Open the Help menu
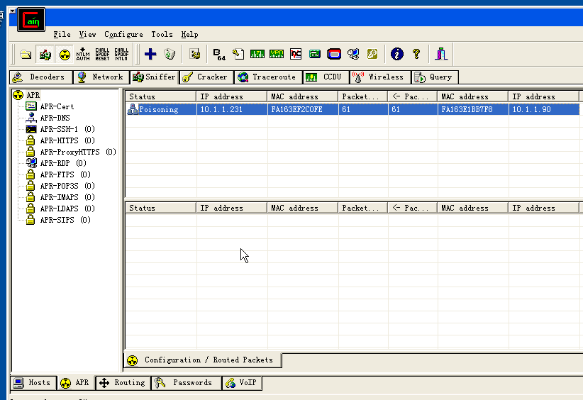 click(189, 35)
